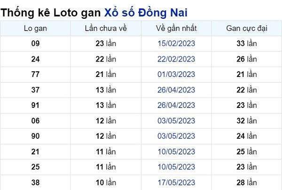Open the 26/04/2023 link in row 37
Screen dimensions: 282x190
[176, 90]
